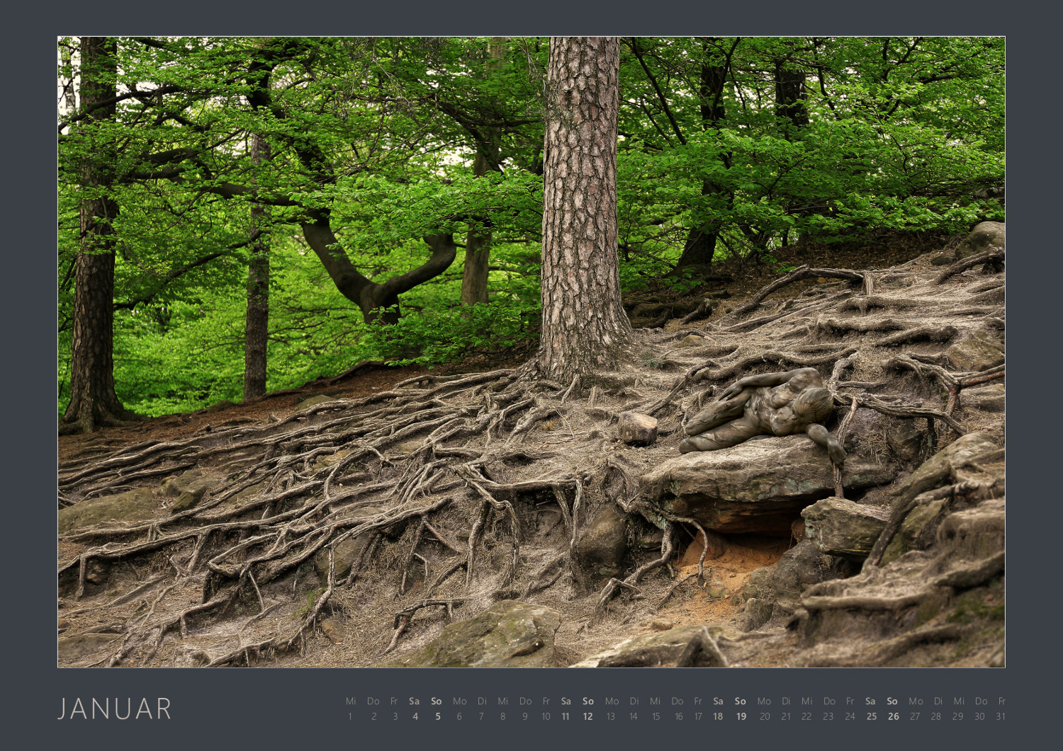Click the JANUAR month title
Image resolution: width=1063 pixels, height=751 pixels.
115,709
